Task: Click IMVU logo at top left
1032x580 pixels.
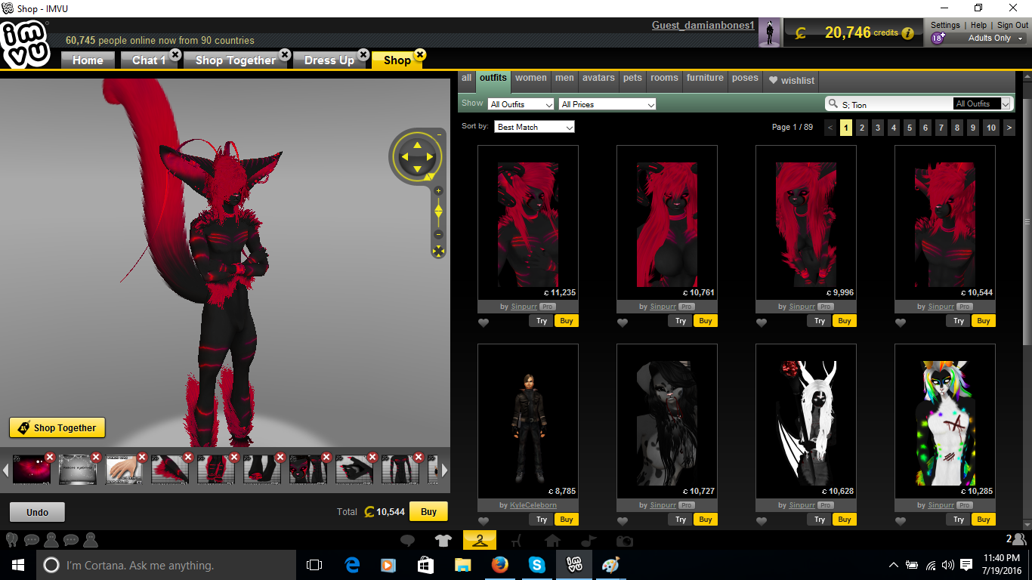Action: pos(26,45)
